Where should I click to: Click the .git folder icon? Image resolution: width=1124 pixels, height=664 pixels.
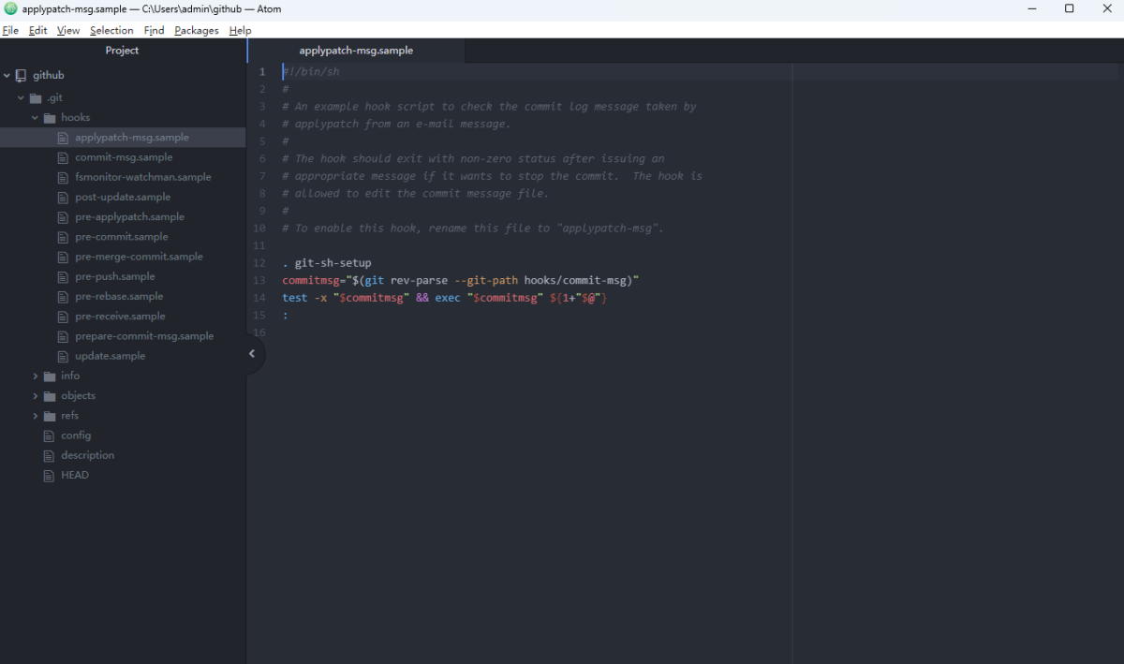pyautogui.click(x=36, y=97)
